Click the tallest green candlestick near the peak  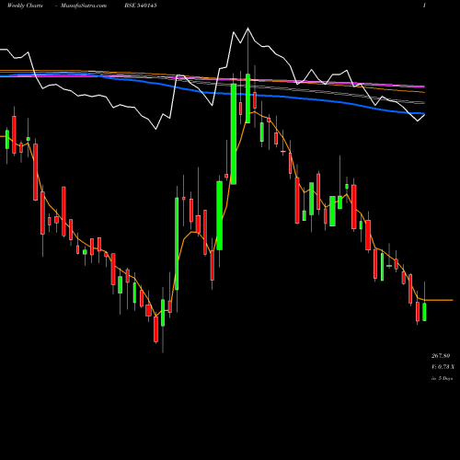click(234, 134)
